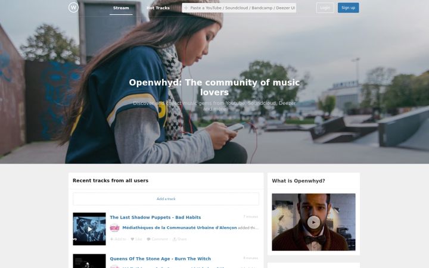Comment on the Bad Habits track
The height and width of the screenshot is (268, 429).
tap(157, 239)
